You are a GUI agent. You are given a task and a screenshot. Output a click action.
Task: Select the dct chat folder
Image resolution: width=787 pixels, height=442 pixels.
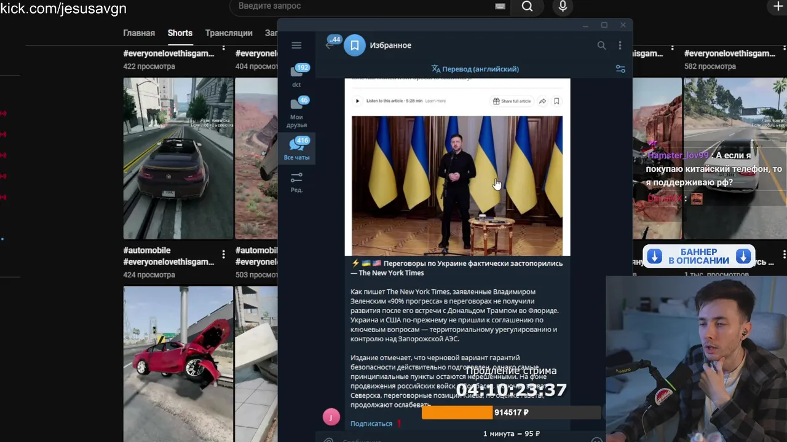tap(296, 76)
